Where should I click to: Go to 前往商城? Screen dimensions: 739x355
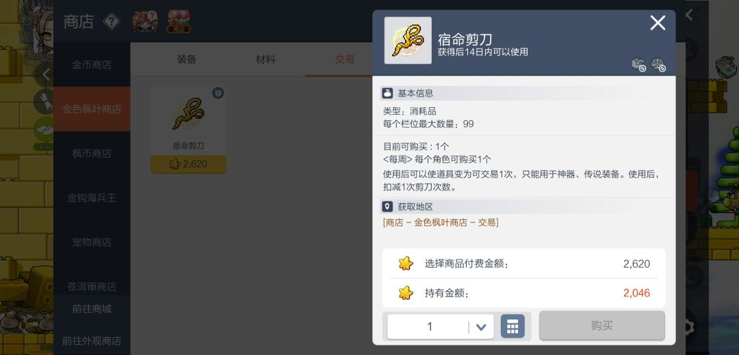point(92,309)
